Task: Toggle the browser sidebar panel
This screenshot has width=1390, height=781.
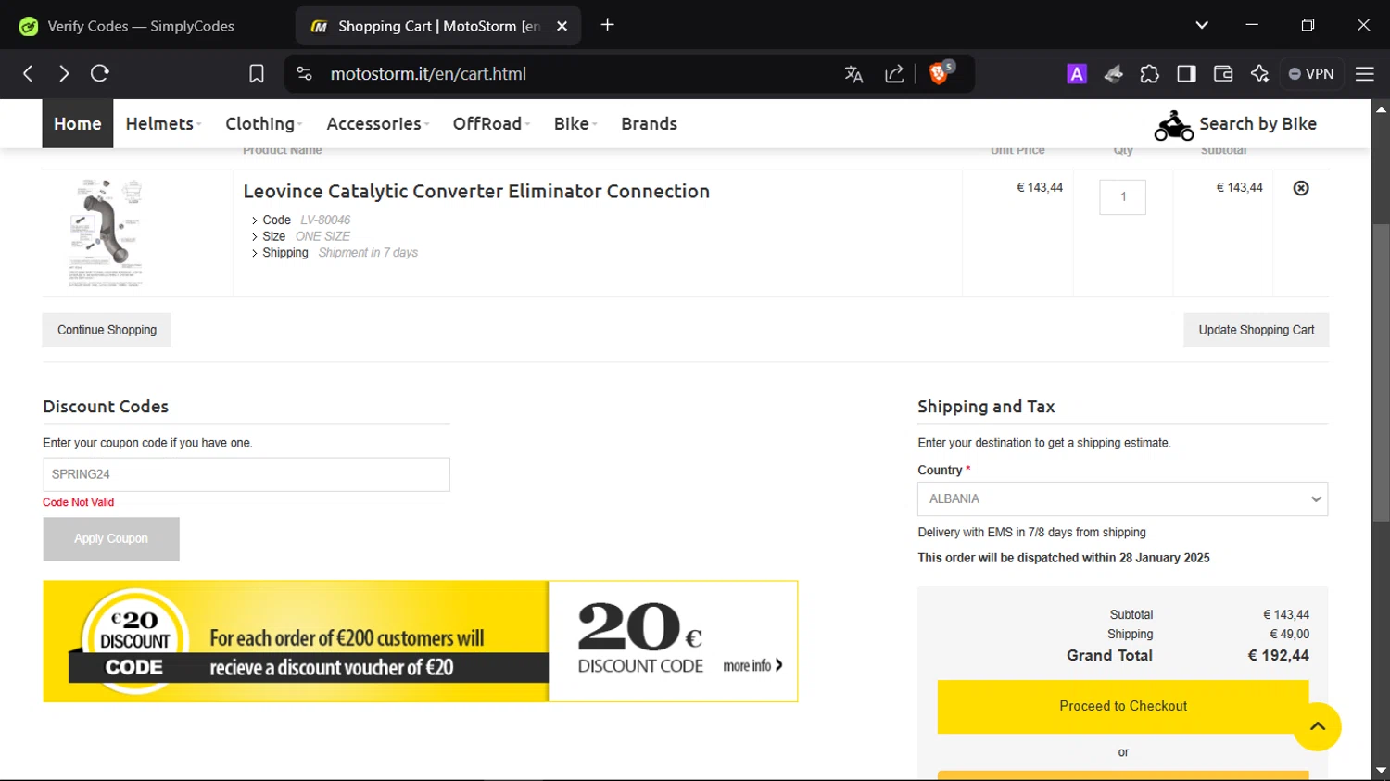Action: click(1186, 74)
